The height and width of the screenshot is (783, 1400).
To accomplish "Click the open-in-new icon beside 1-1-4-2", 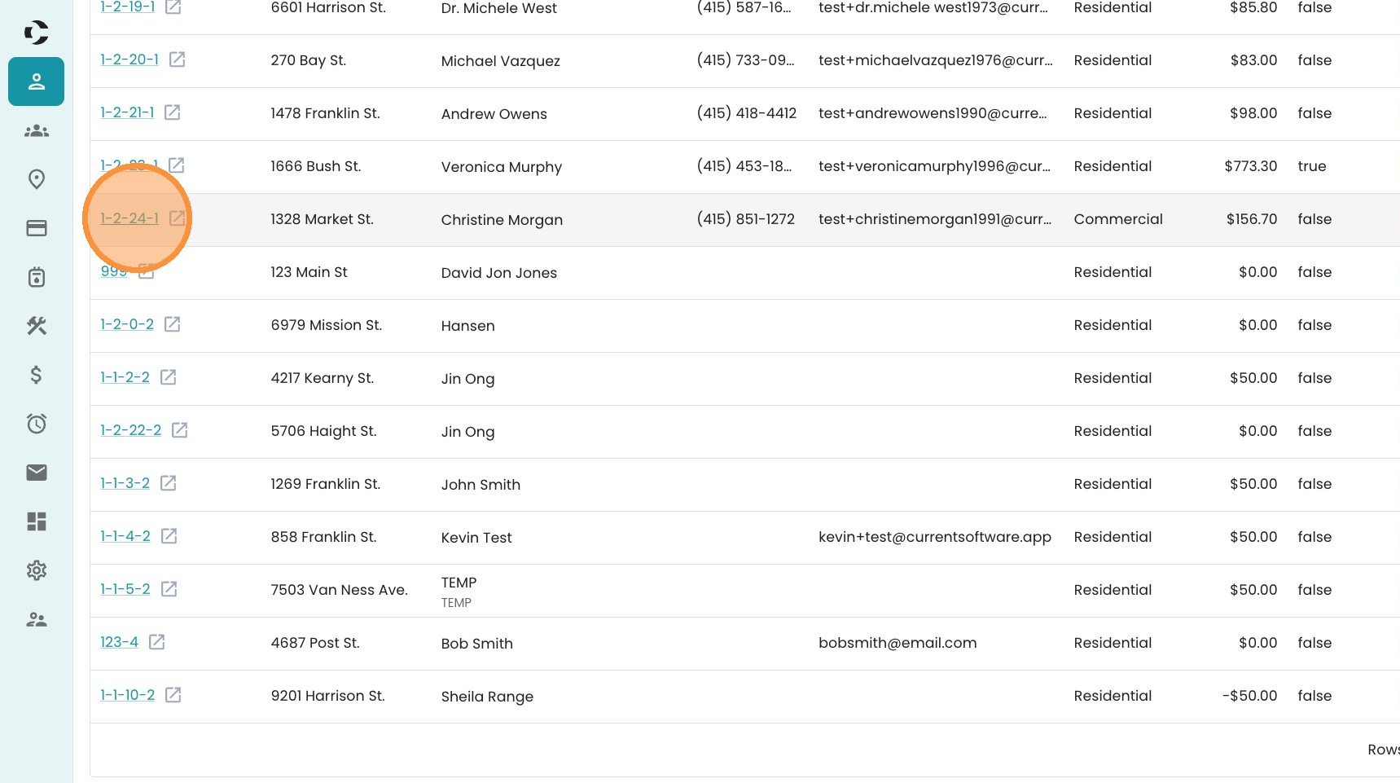I will 169,536.
